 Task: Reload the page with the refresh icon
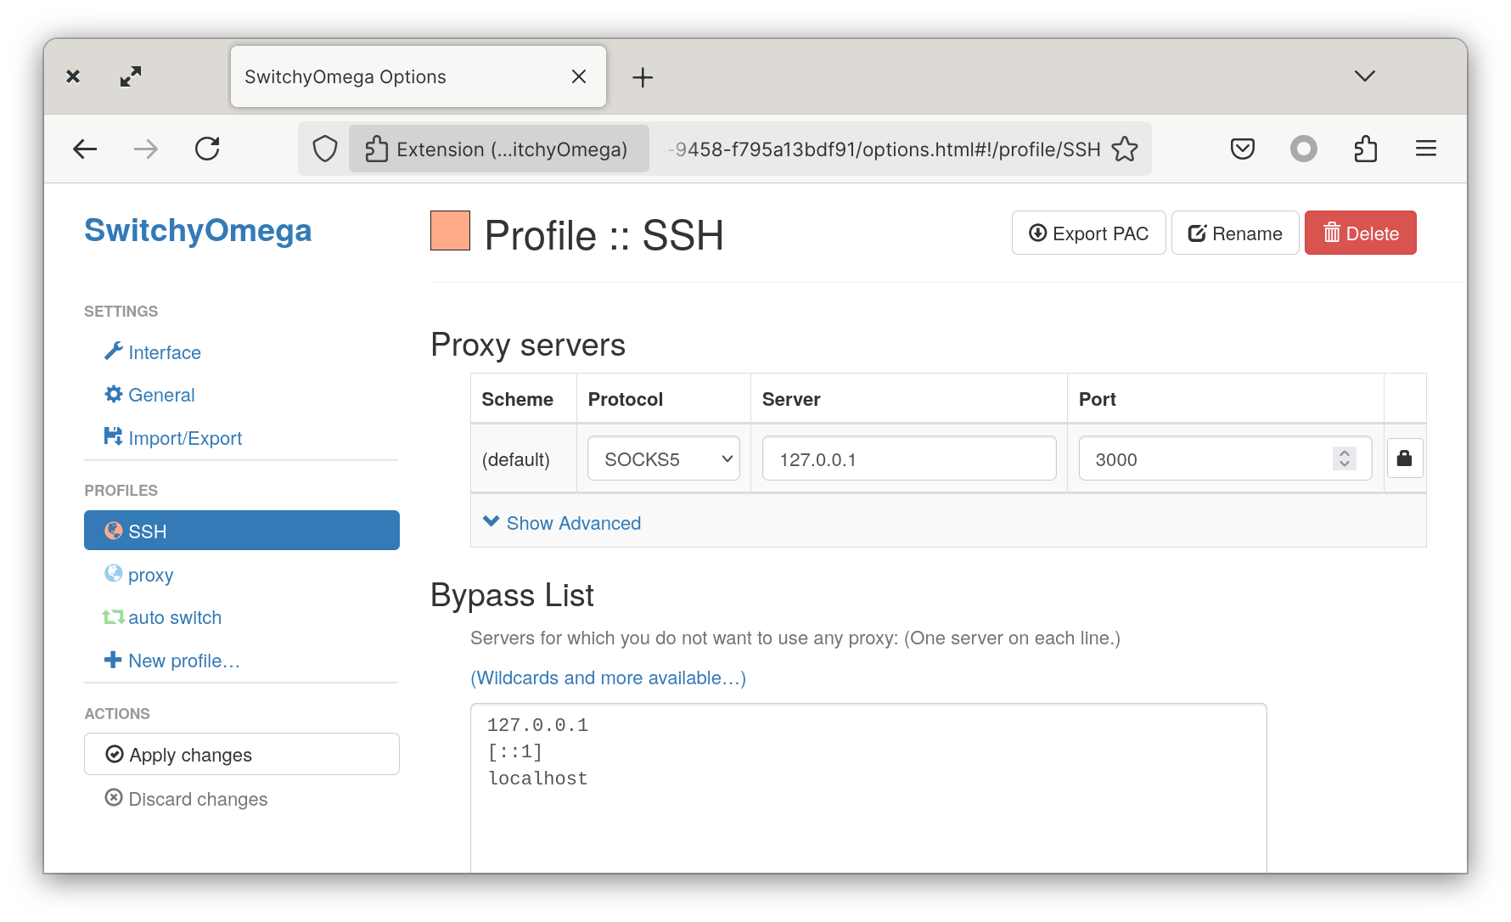click(207, 149)
